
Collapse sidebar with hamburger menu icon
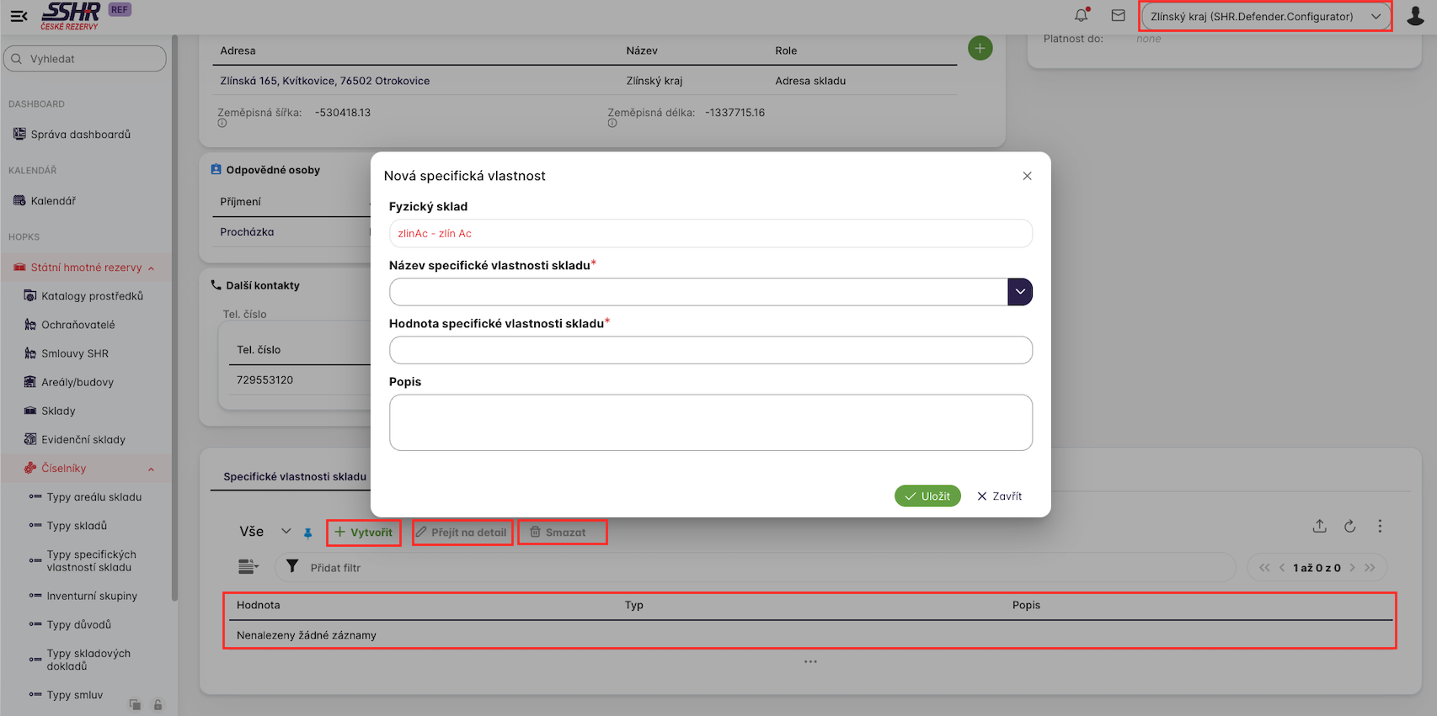[x=19, y=16]
